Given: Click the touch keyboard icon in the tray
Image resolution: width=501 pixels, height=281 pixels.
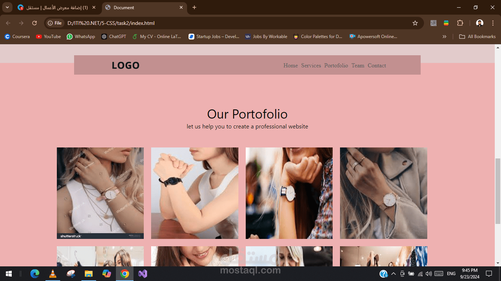Looking at the screenshot, I should coord(439,273).
